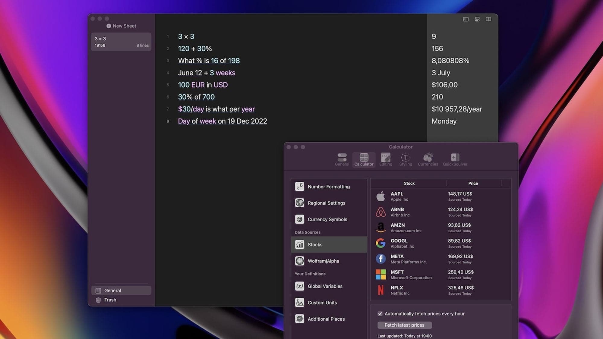Switch to the Editing preferences tab
Image resolution: width=603 pixels, height=339 pixels.
pos(386,159)
